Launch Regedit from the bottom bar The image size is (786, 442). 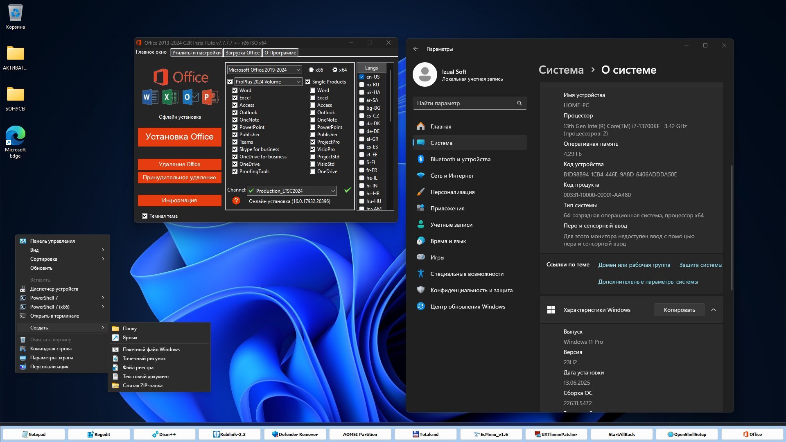[x=99, y=434]
